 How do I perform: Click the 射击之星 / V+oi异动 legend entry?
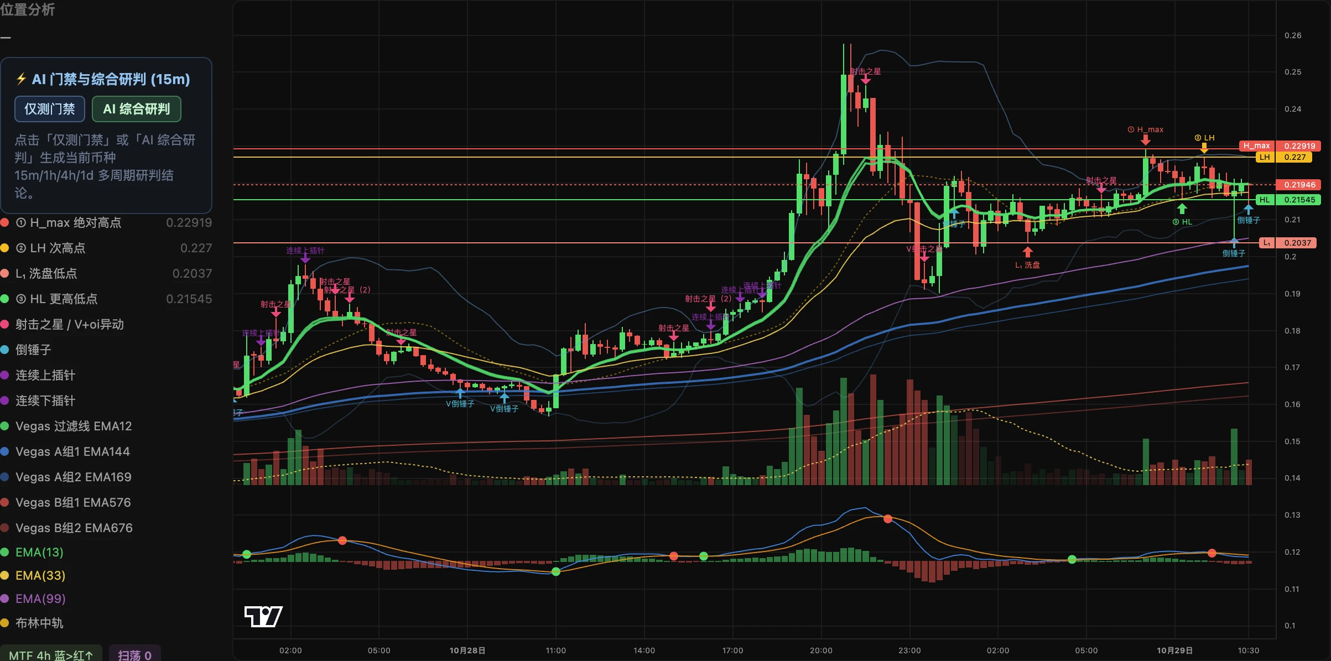pyautogui.click(x=63, y=324)
